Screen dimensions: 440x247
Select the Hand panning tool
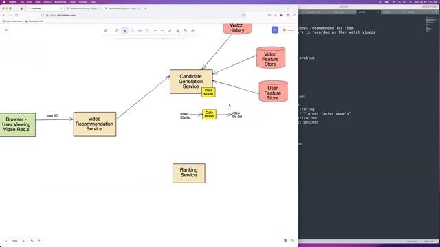click(117, 30)
